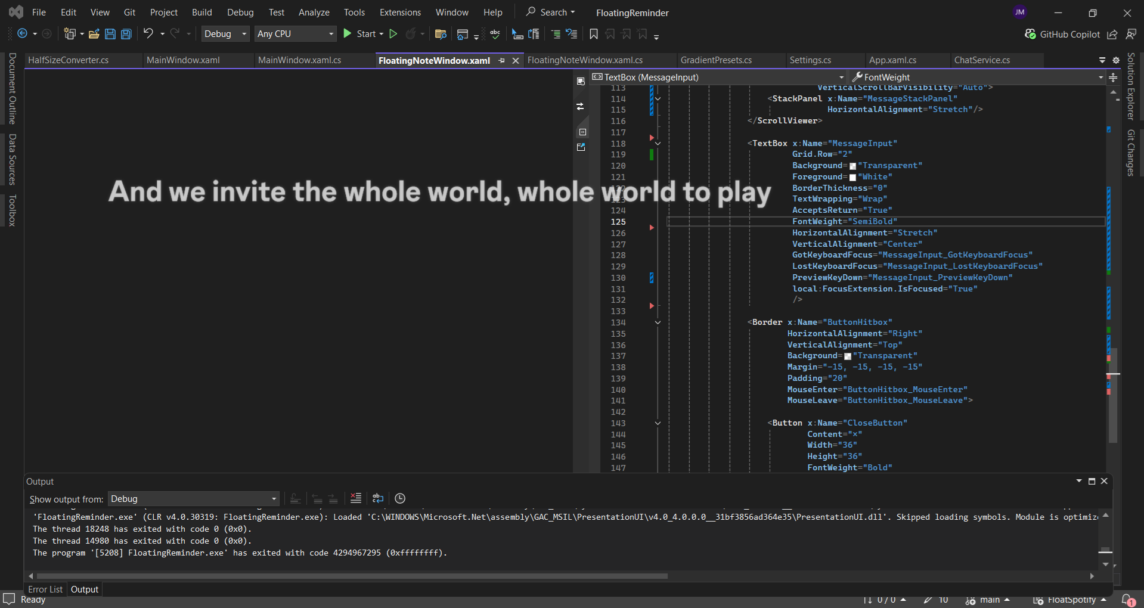Toggle pin on FloatingNoteWindow.xaml tab

click(x=501, y=61)
